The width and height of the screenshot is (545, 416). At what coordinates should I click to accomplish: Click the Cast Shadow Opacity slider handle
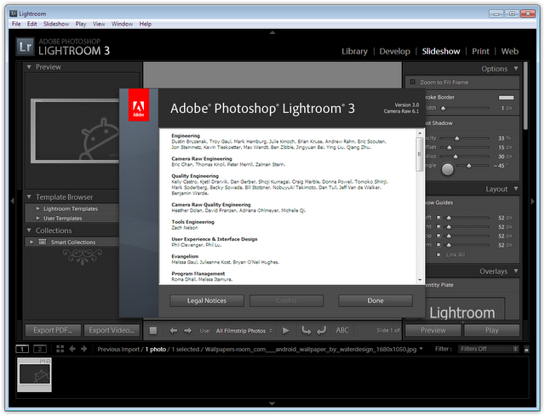pos(457,138)
